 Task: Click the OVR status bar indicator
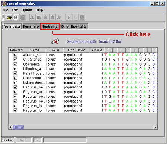click(37, 140)
